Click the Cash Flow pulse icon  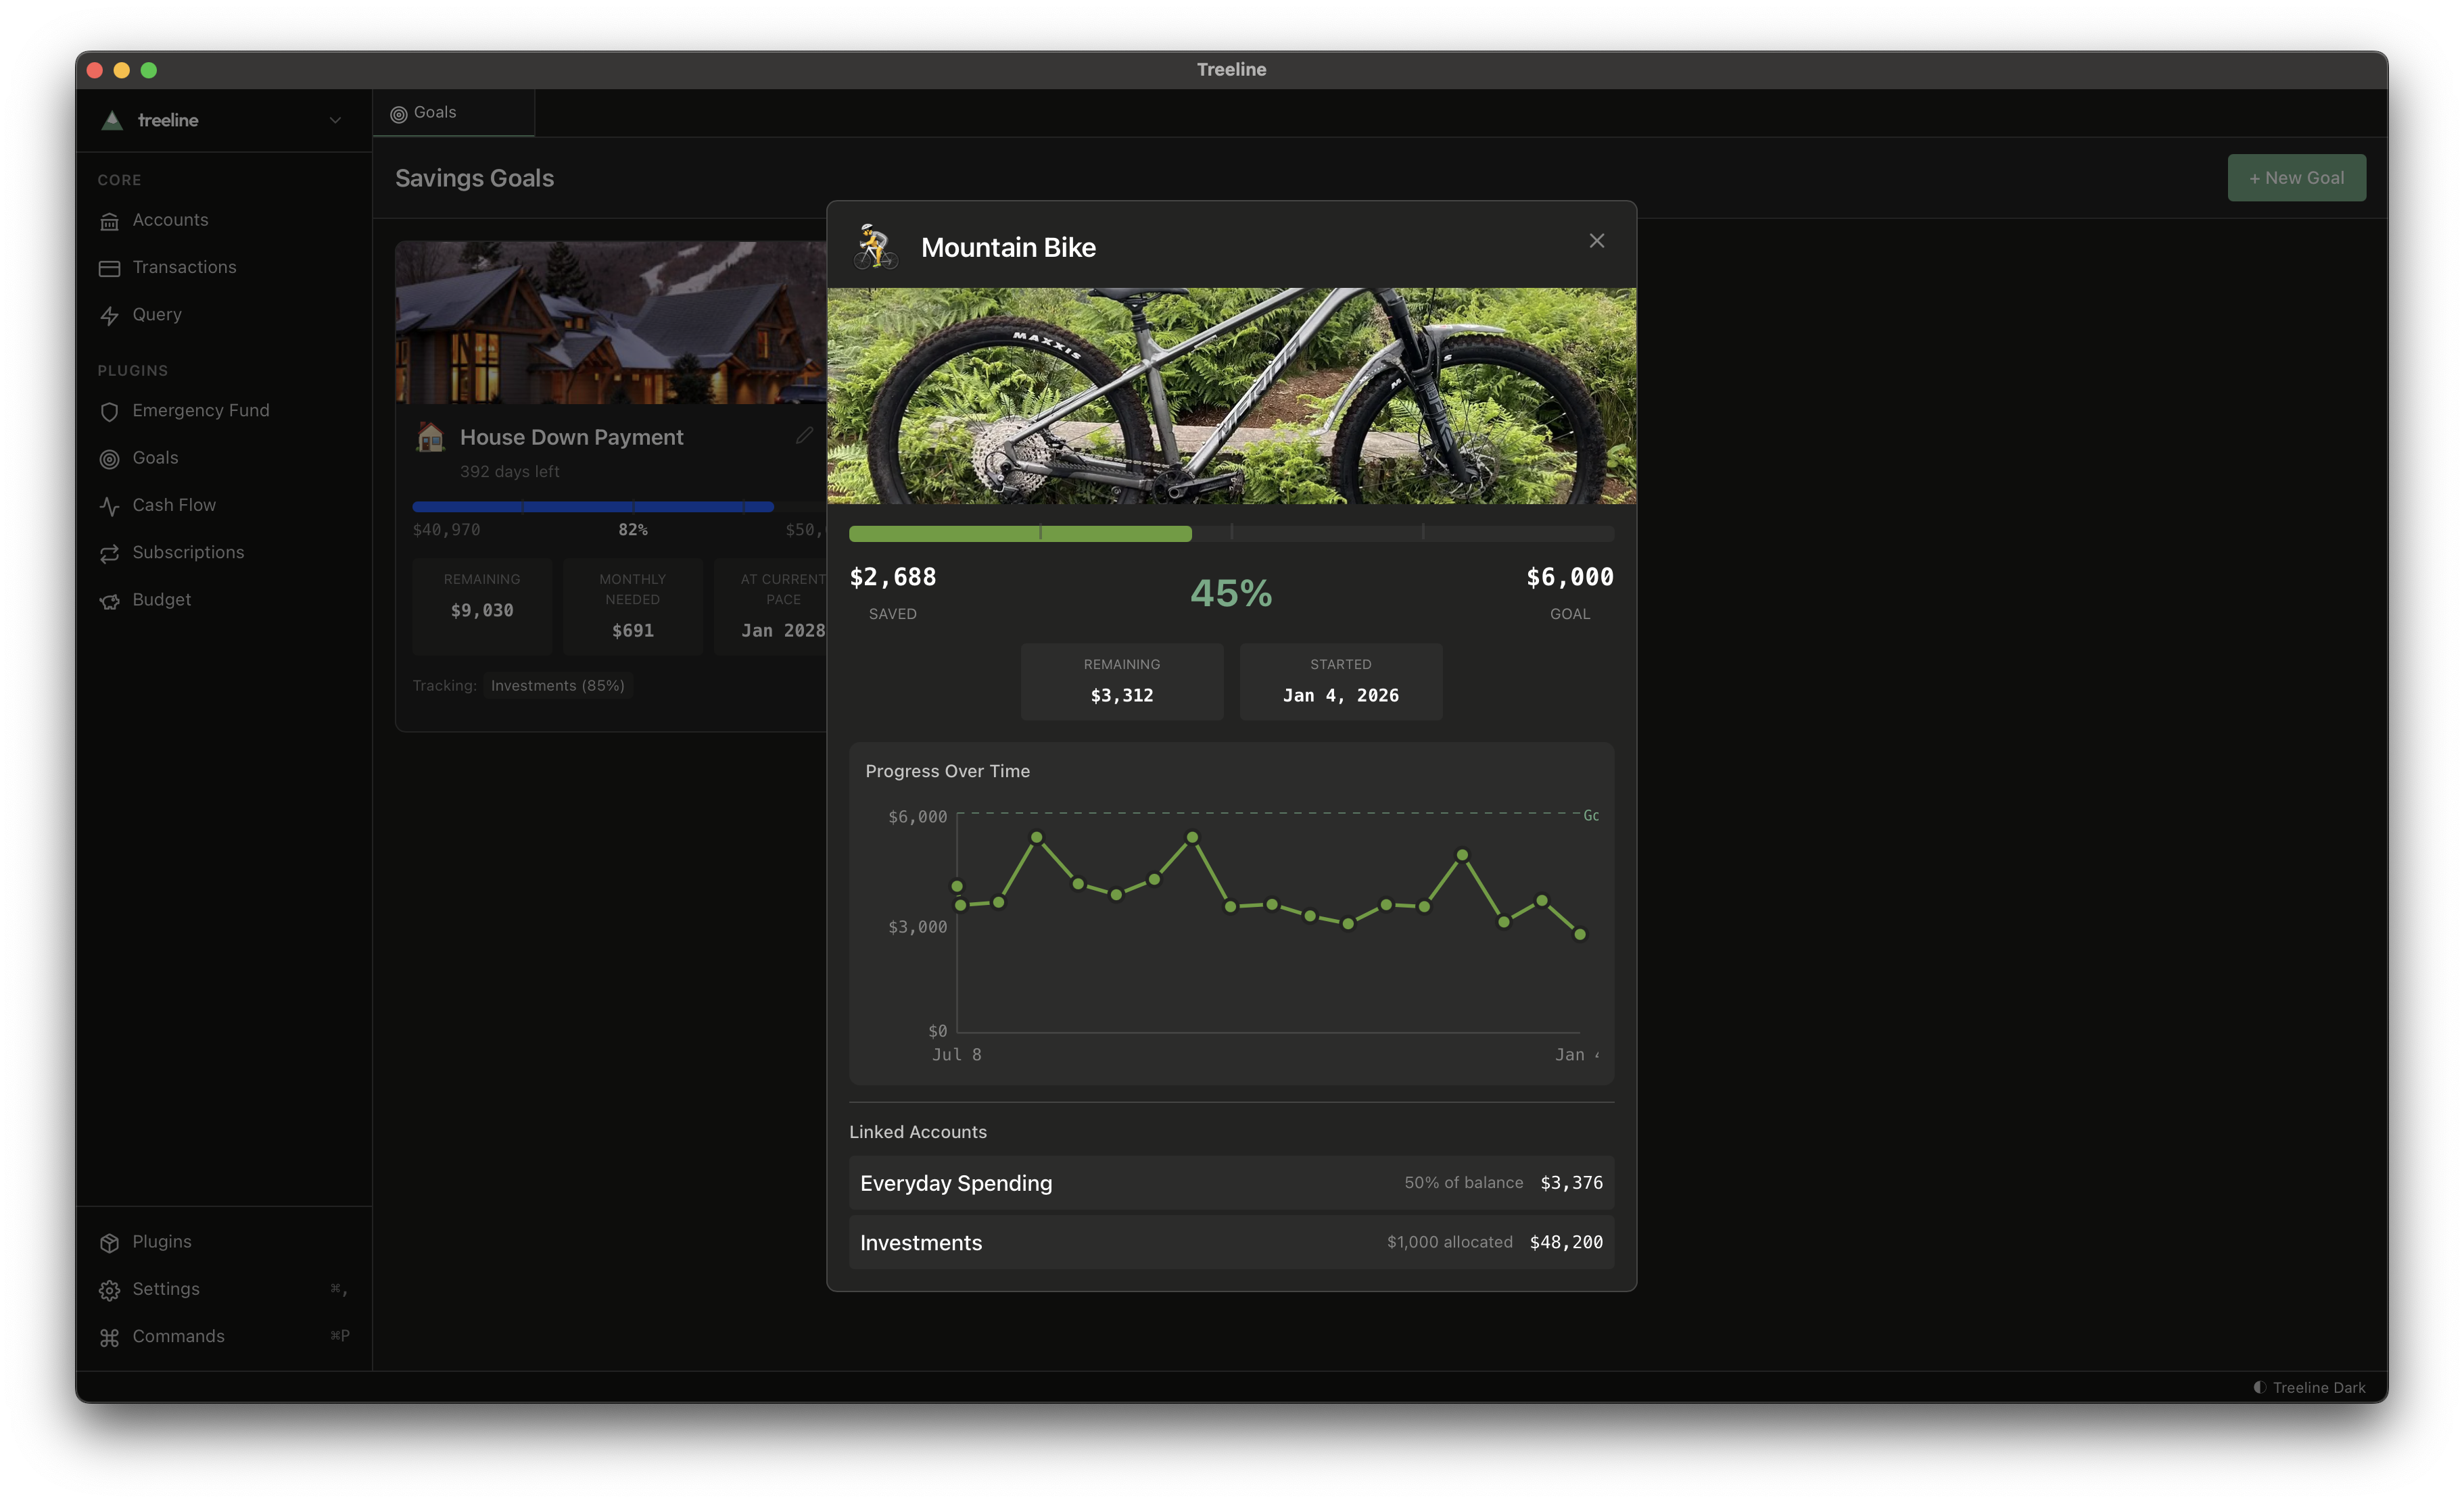pos(109,506)
